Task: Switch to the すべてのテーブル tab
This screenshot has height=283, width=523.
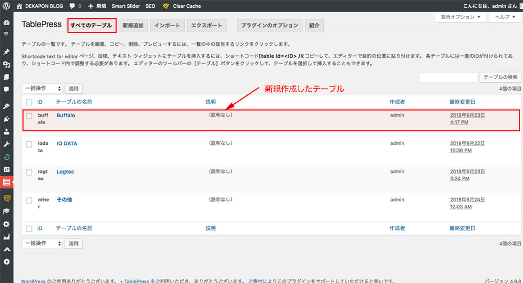Action: (92, 25)
